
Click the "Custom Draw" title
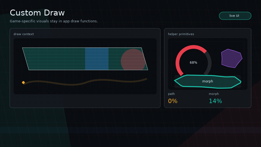pyautogui.click(x=37, y=13)
